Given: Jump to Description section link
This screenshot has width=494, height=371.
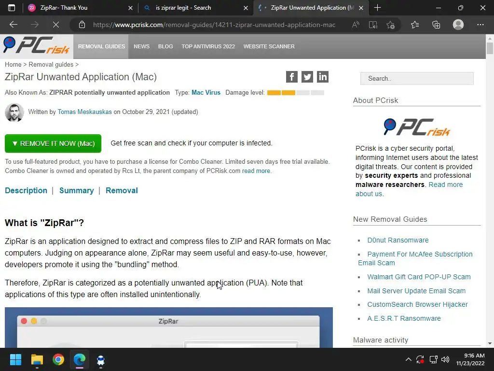Looking at the screenshot, I should (x=26, y=190).
